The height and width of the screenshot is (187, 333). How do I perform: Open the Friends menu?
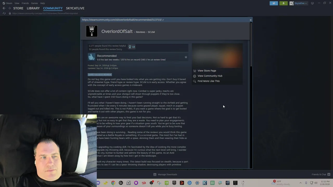point(25,3)
